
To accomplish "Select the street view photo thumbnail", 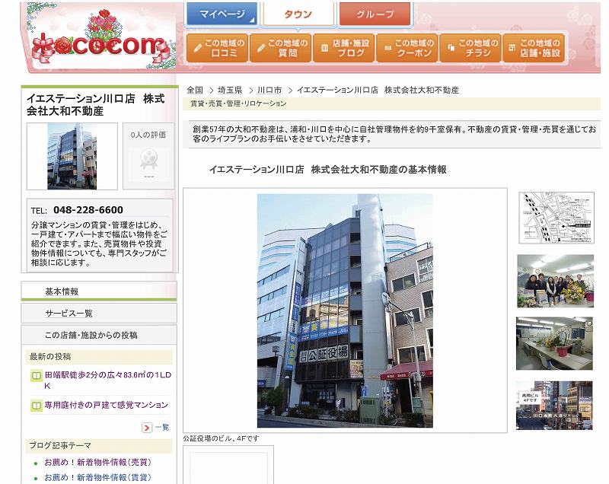I will click(555, 406).
